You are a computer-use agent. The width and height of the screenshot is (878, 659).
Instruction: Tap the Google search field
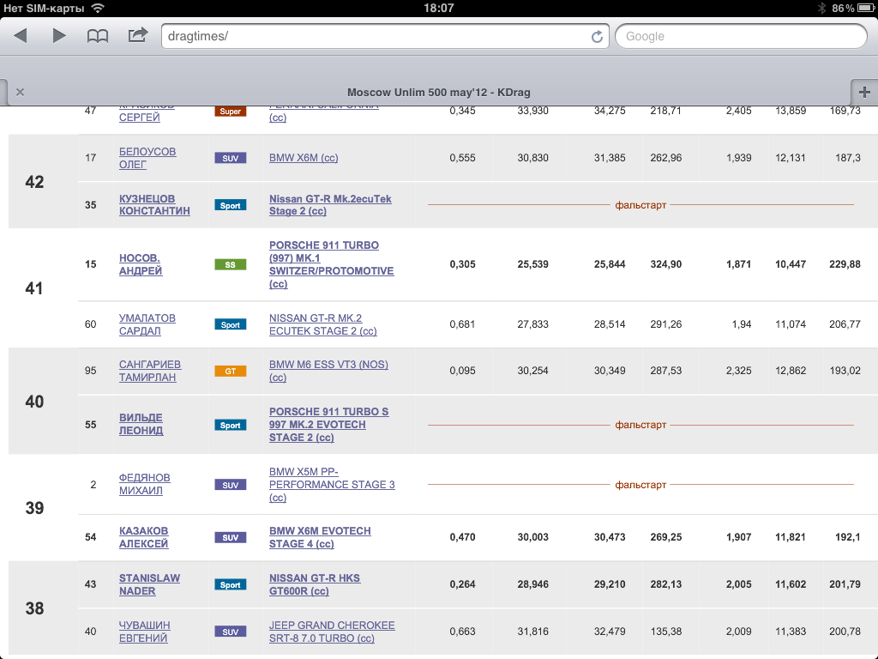click(741, 36)
